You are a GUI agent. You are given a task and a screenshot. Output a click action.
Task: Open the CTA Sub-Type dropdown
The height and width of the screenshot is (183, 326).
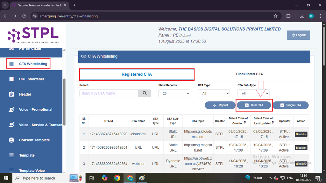click(x=253, y=93)
